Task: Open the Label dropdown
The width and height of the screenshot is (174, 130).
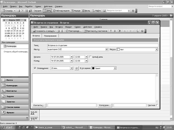Action: (x=156, y=49)
